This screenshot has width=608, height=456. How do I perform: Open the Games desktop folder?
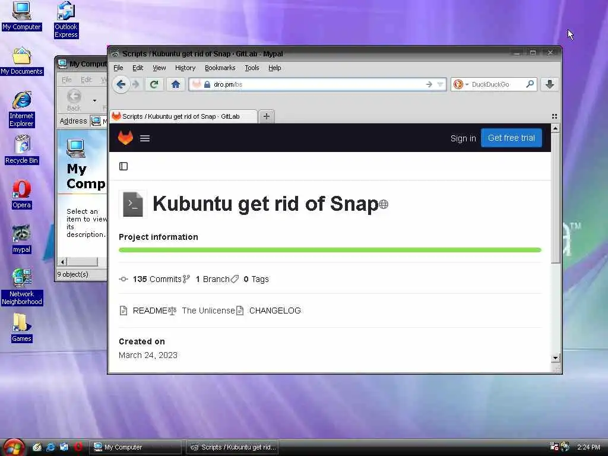(x=21, y=328)
